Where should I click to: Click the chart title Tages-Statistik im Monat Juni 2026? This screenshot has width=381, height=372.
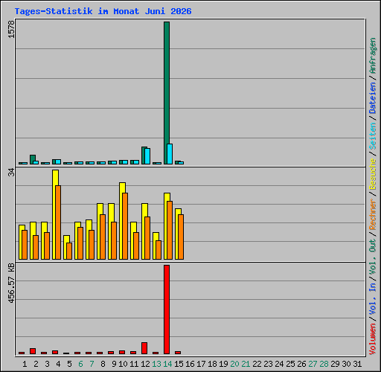(x=103, y=11)
